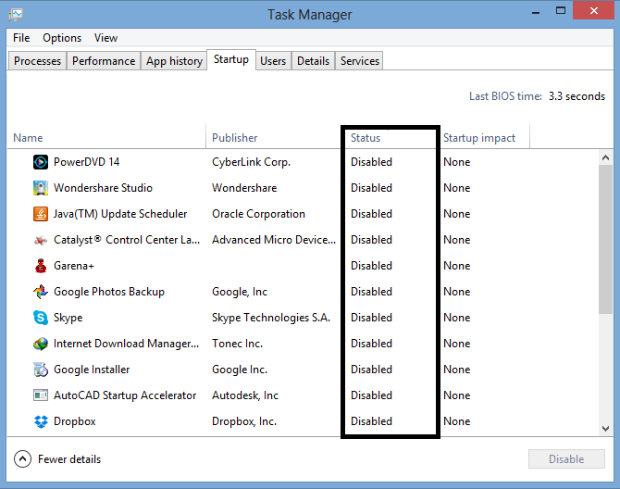The width and height of the screenshot is (620, 489).
Task: Click the PowerDVD 14 app icon
Action: coord(41,162)
